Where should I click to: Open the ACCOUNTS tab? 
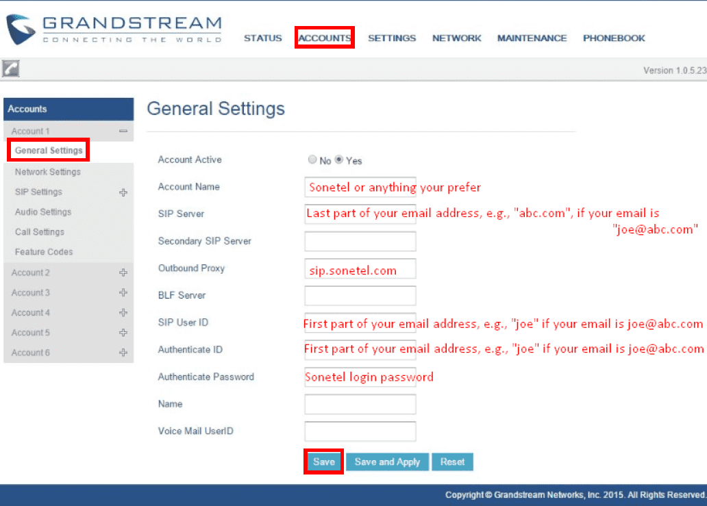click(325, 38)
